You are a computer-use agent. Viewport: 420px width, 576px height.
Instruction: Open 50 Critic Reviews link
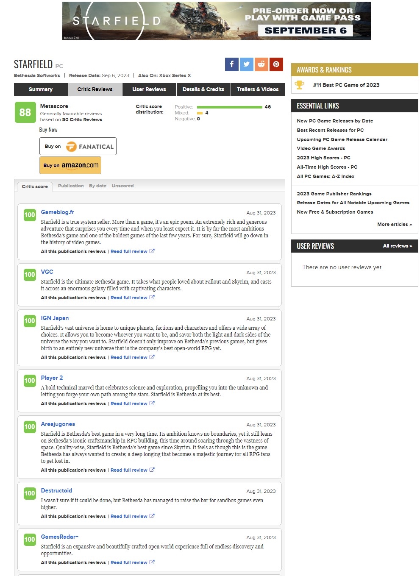coord(82,120)
